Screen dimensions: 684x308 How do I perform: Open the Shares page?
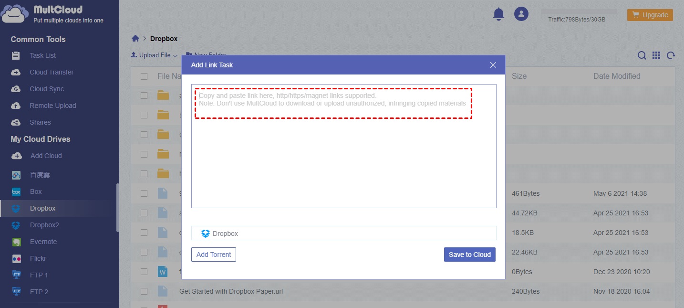tap(40, 122)
